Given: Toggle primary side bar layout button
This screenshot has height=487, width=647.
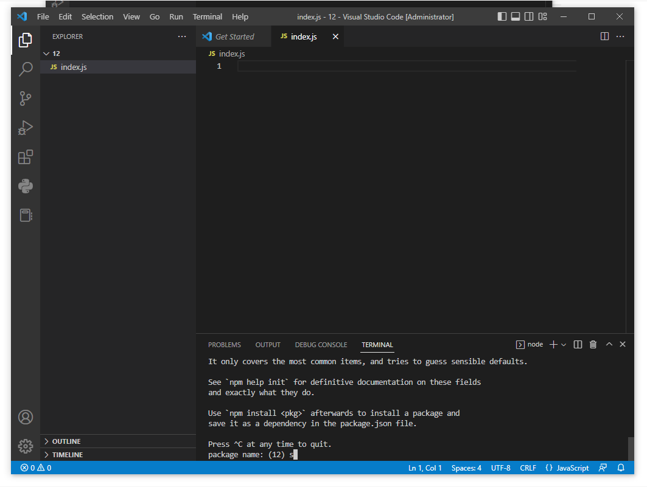Looking at the screenshot, I should (x=502, y=16).
